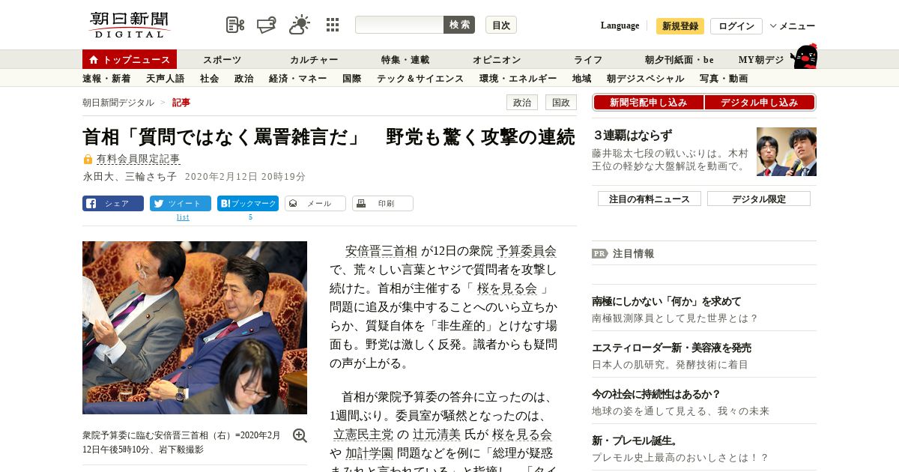Viewport: 899px width, 472px height.
Task: Print article with 印刷 button
Action: tap(383, 203)
